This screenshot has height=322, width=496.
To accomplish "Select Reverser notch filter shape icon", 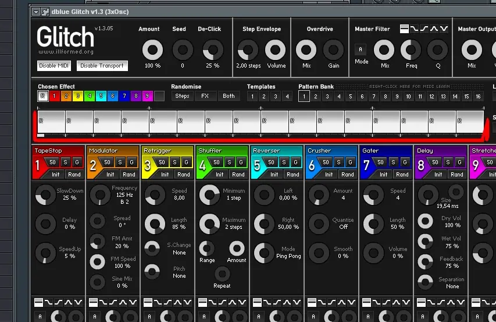I will pos(297,303).
